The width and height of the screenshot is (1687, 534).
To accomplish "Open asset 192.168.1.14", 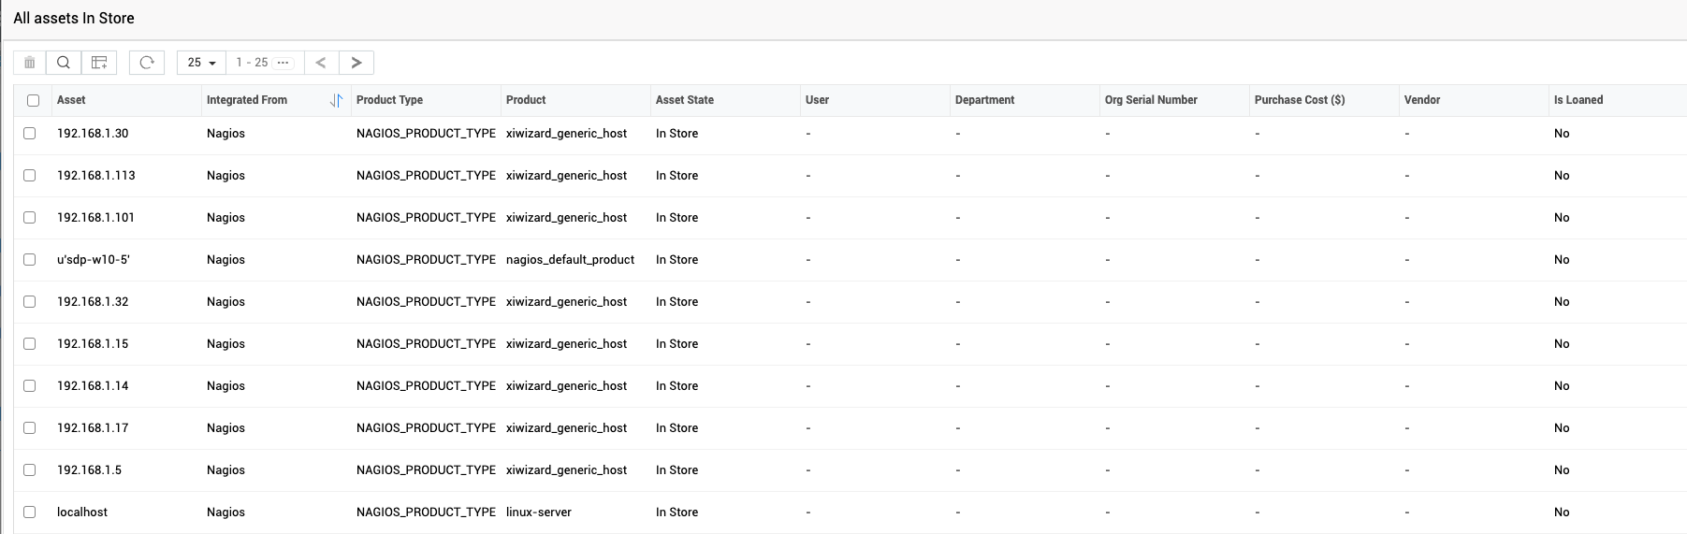I will [93, 386].
